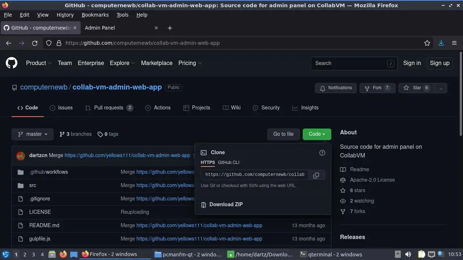
Task: Click the .github/workflows folder icon
Action: 21,172
